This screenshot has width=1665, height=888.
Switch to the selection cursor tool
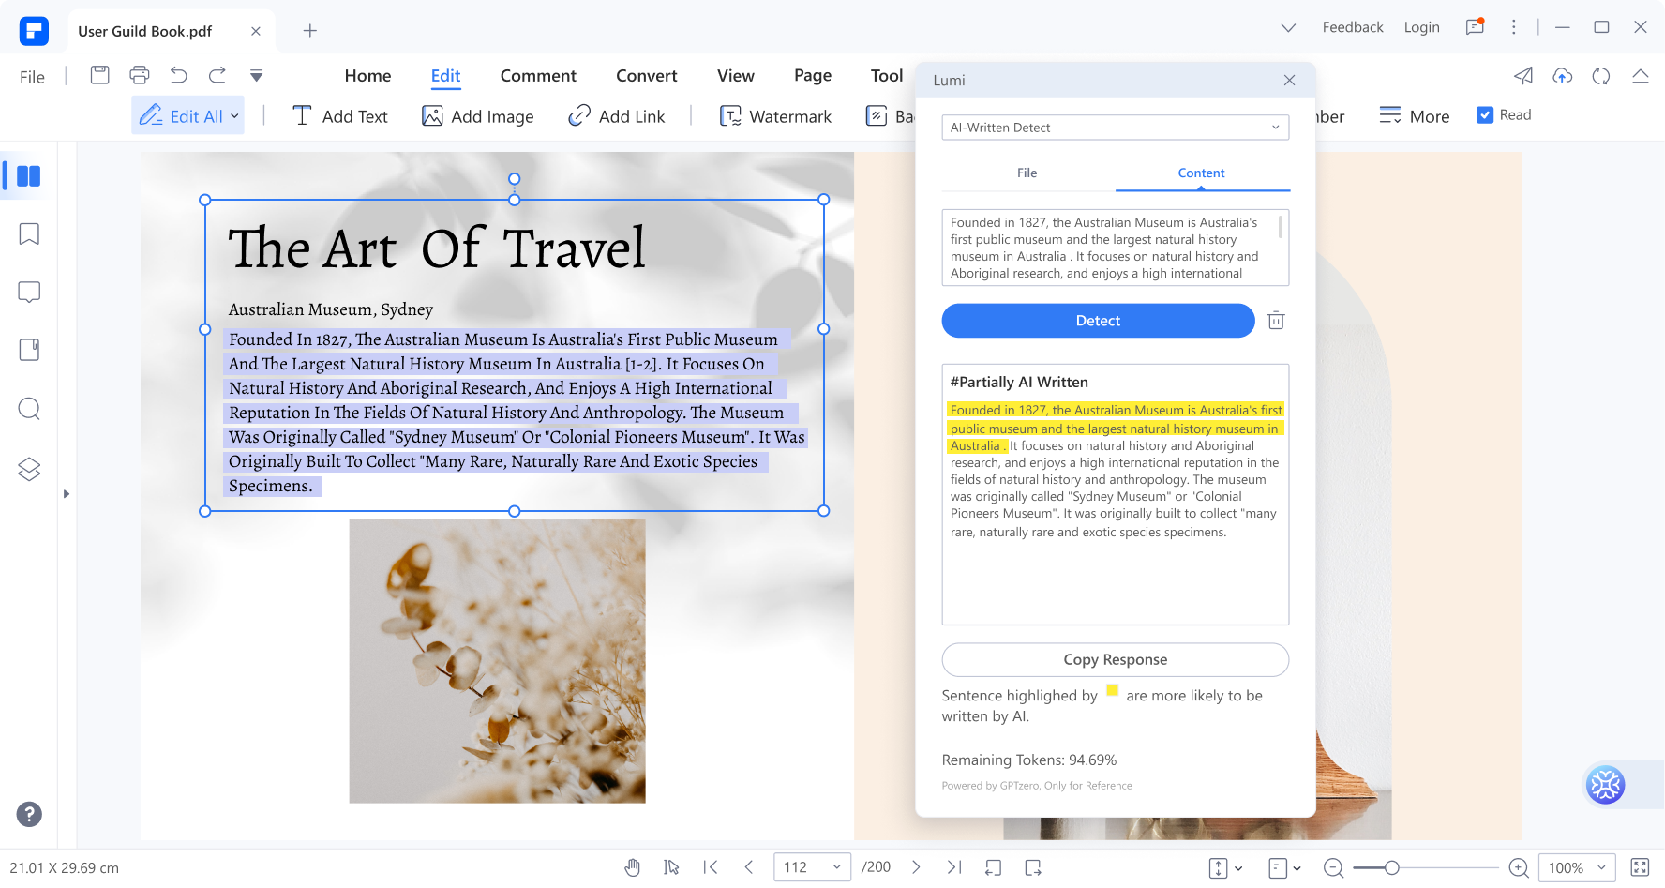click(671, 867)
